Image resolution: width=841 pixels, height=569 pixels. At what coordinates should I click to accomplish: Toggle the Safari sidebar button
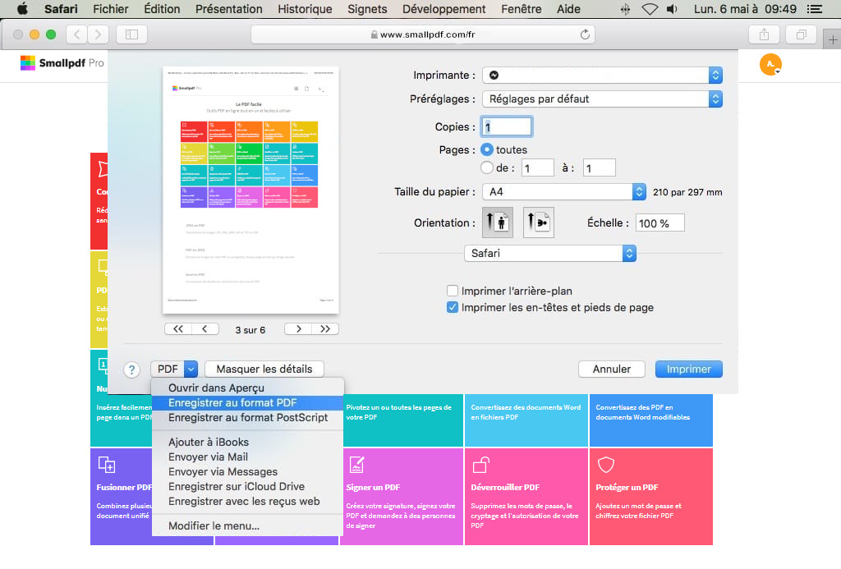pos(131,34)
